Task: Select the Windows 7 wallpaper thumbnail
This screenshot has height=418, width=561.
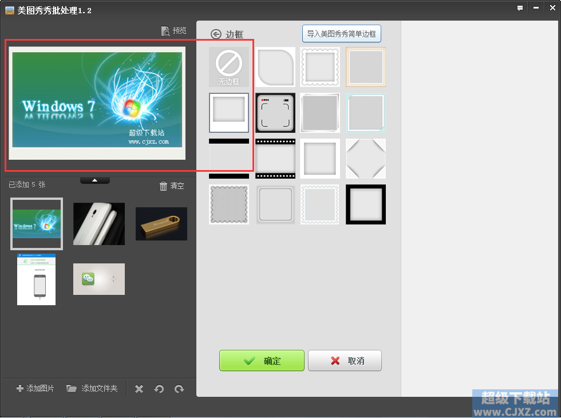Action: [x=37, y=224]
